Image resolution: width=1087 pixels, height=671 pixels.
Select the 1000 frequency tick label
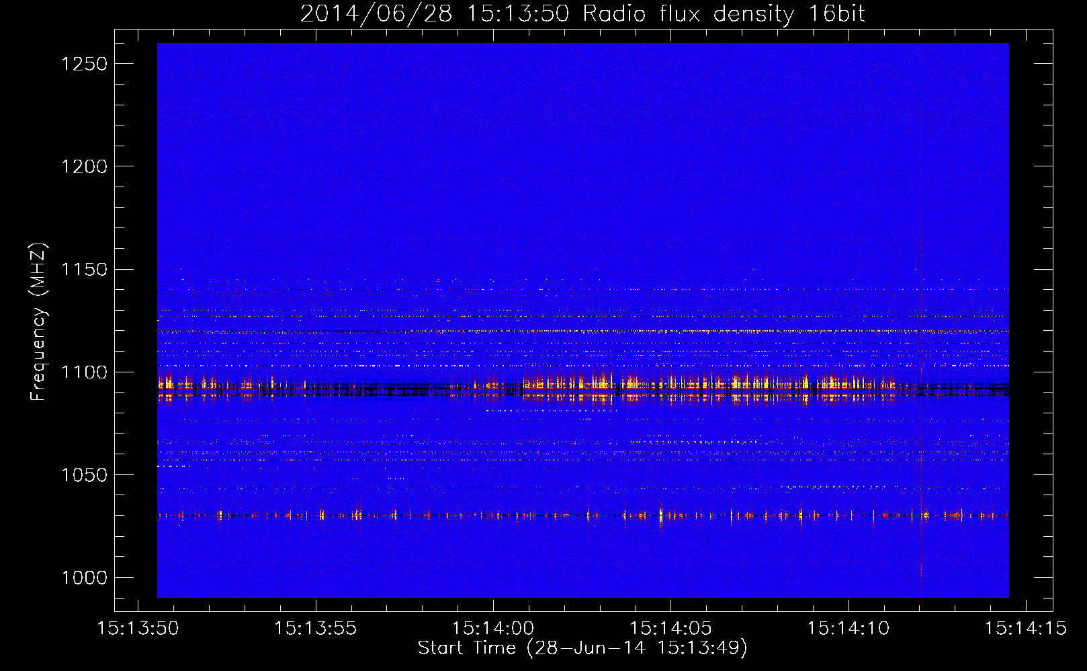[x=84, y=578]
